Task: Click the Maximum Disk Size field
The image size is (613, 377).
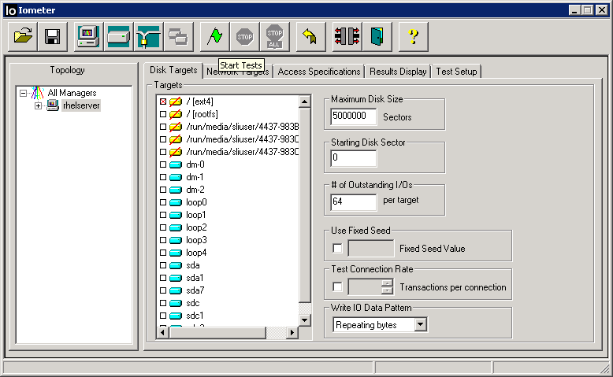Action: [354, 117]
